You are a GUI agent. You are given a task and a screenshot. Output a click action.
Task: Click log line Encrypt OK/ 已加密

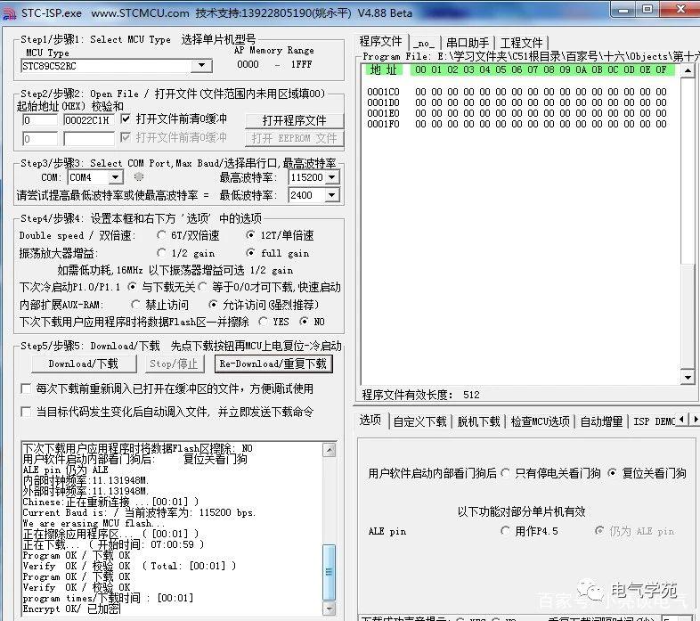point(72,609)
